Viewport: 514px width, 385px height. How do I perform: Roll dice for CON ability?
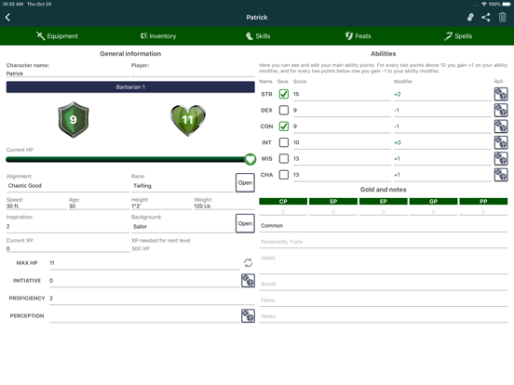tap(501, 126)
